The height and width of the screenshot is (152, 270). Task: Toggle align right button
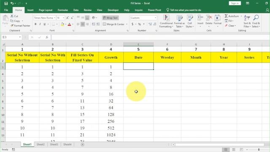click(x=87, y=24)
